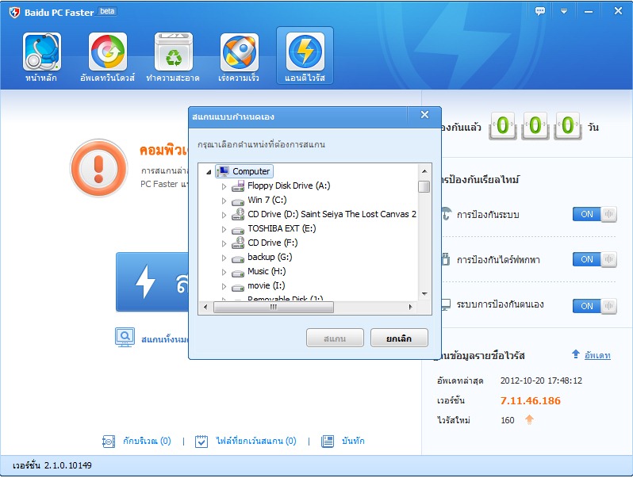Select the แอนติไวรัส antivirus tab icon
The height and width of the screenshot is (478, 633).
pyautogui.click(x=305, y=52)
